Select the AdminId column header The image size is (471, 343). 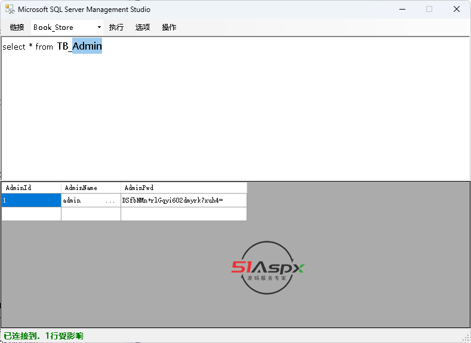(x=31, y=188)
